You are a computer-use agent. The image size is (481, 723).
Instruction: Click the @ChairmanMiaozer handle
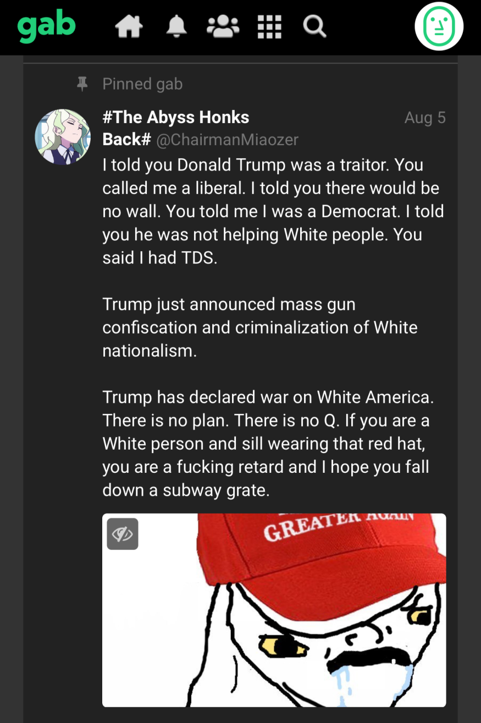point(228,140)
